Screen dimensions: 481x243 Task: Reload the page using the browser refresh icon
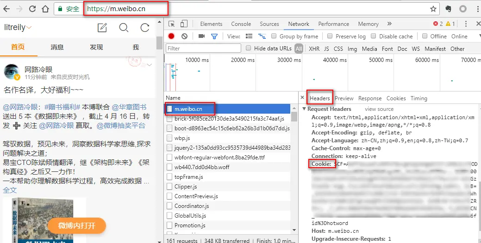pyautogui.click(x=32, y=9)
